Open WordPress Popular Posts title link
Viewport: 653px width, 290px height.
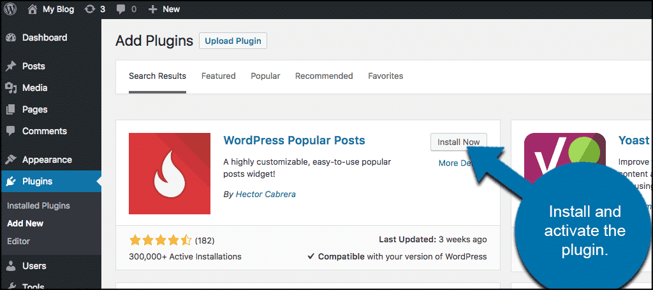pyautogui.click(x=295, y=141)
